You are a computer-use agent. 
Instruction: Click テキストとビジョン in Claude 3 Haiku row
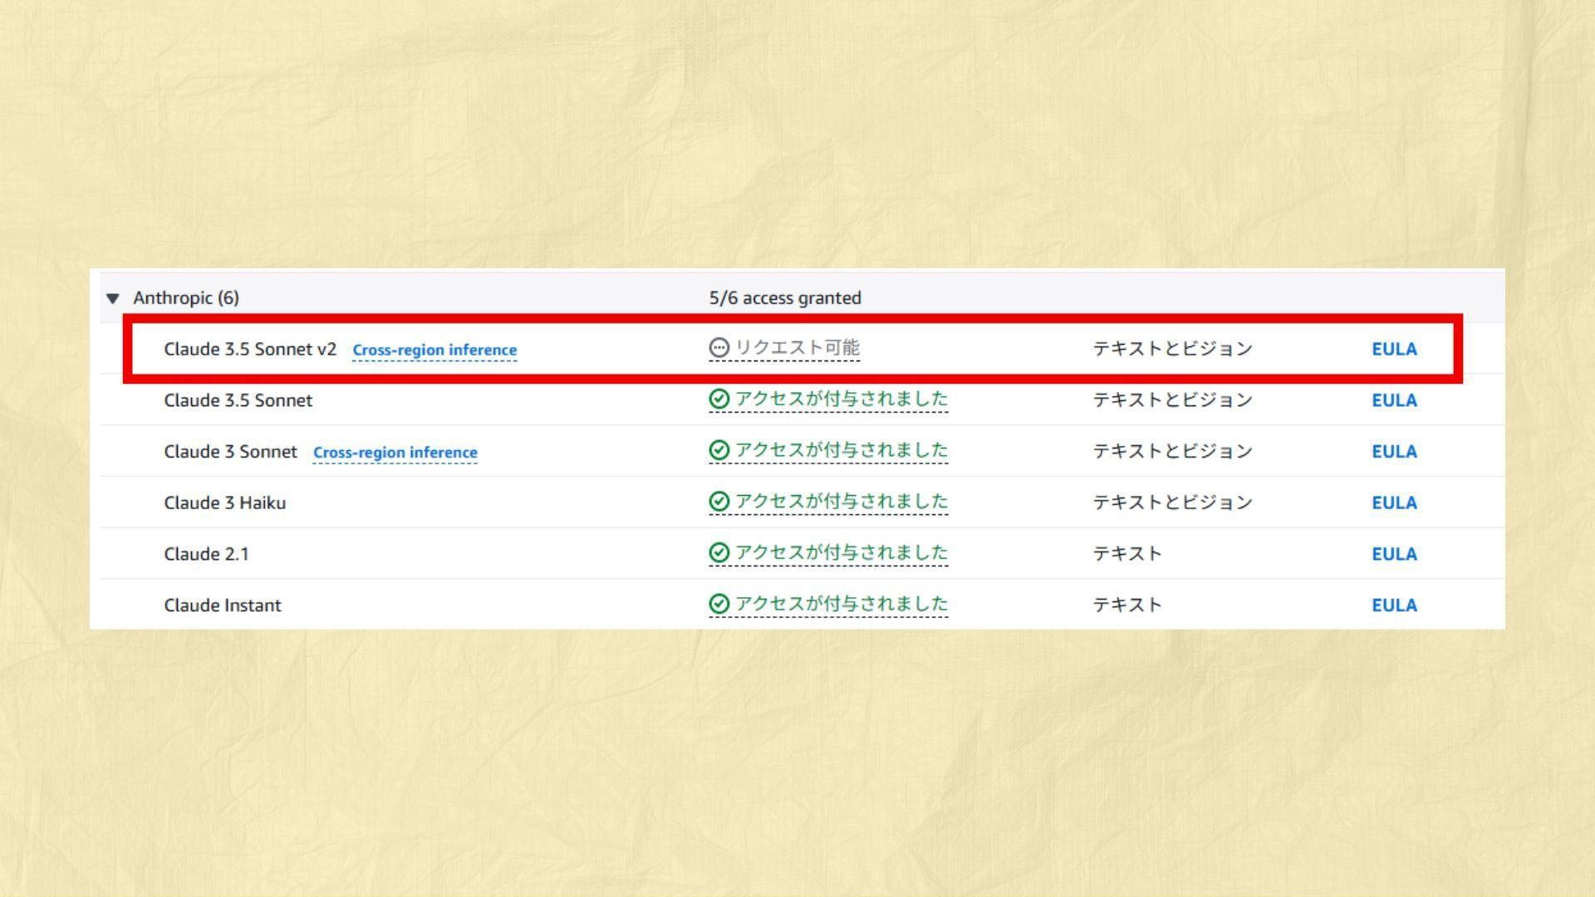(x=1172, y=502)
